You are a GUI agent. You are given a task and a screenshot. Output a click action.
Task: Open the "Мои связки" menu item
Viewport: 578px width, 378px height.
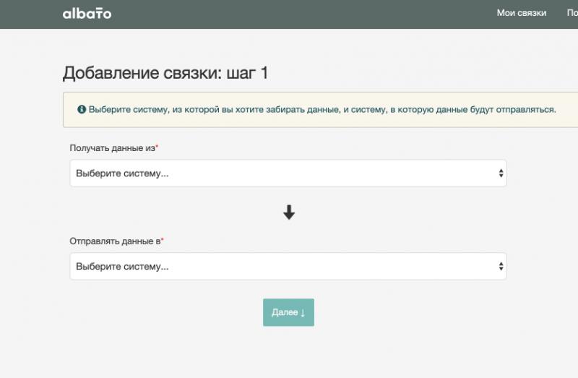click(521, 13)
